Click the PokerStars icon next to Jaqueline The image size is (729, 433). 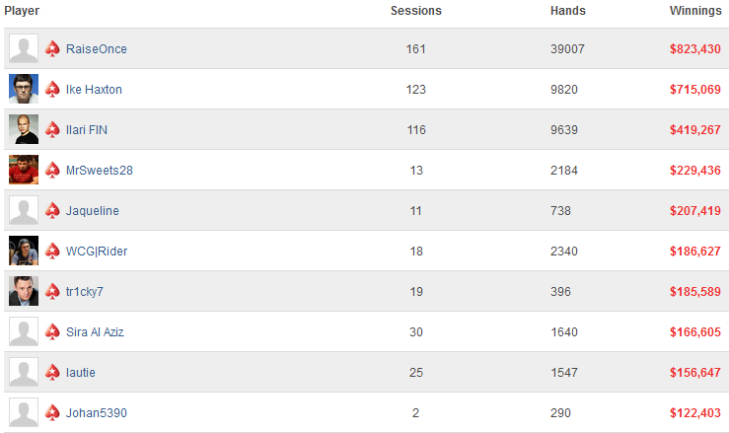[52, 210]
